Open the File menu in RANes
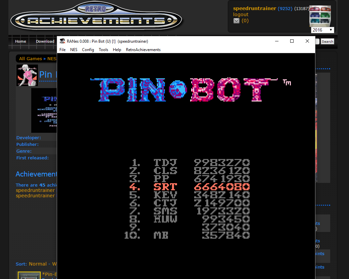349x279 pixels. (x=62, y=50)
